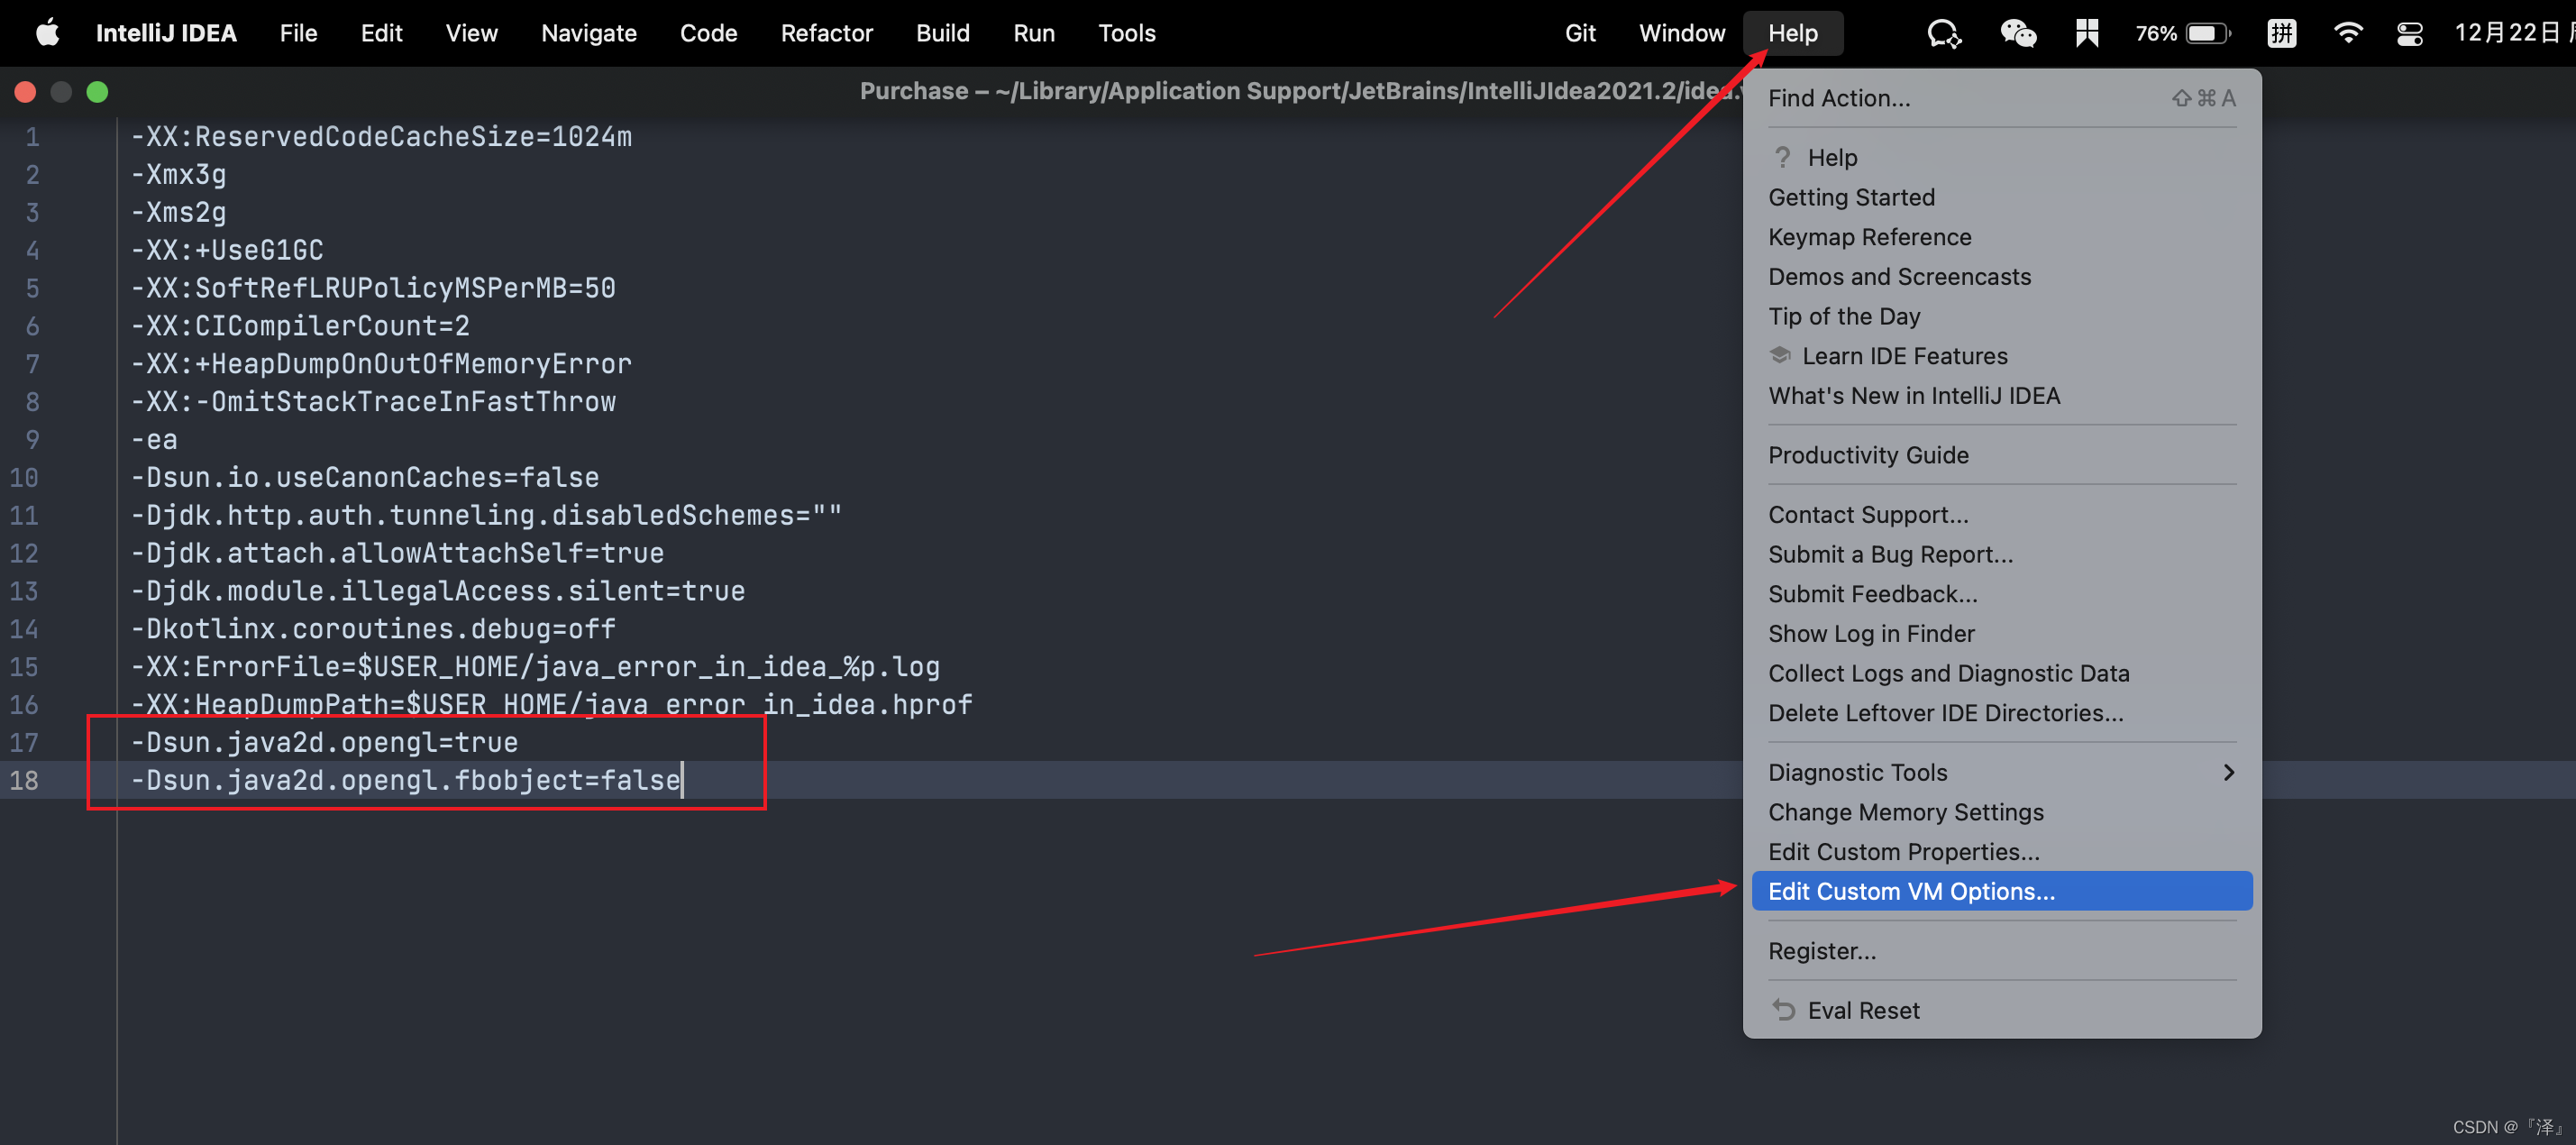2576x1145 pixels.
Task: Open the IntelliJ IDEA application menu
Action: (x=166, y=33)
